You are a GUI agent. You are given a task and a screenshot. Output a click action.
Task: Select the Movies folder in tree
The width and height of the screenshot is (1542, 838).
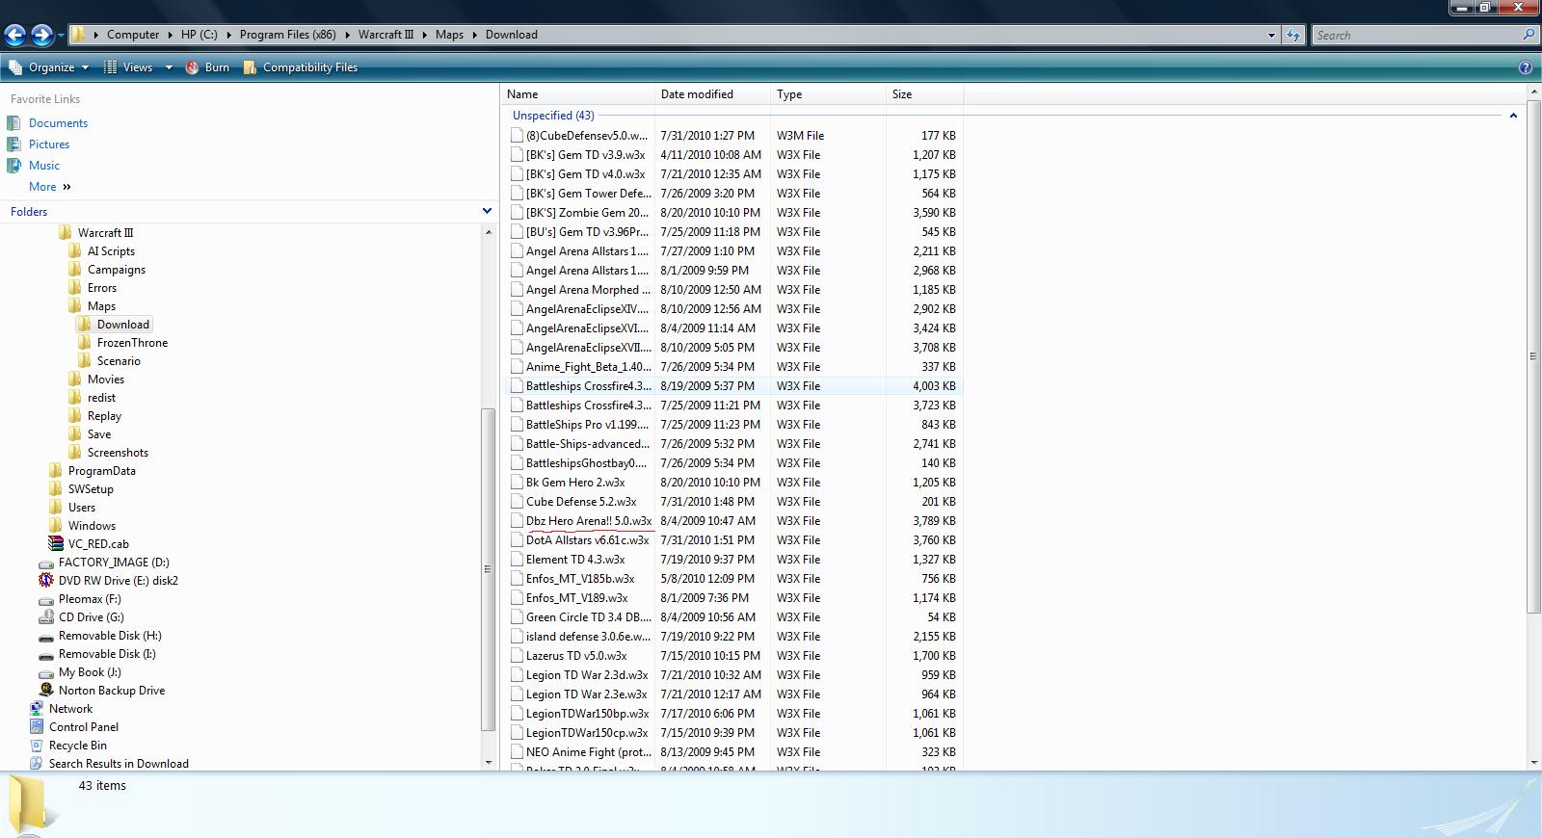pos(105,380)
